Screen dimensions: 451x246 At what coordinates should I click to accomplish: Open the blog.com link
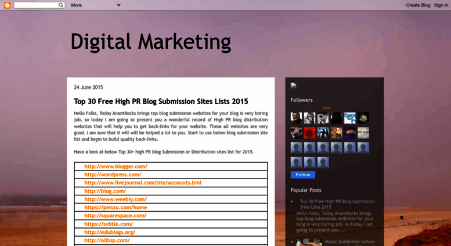pyautogui.click(x=105, y=191)
